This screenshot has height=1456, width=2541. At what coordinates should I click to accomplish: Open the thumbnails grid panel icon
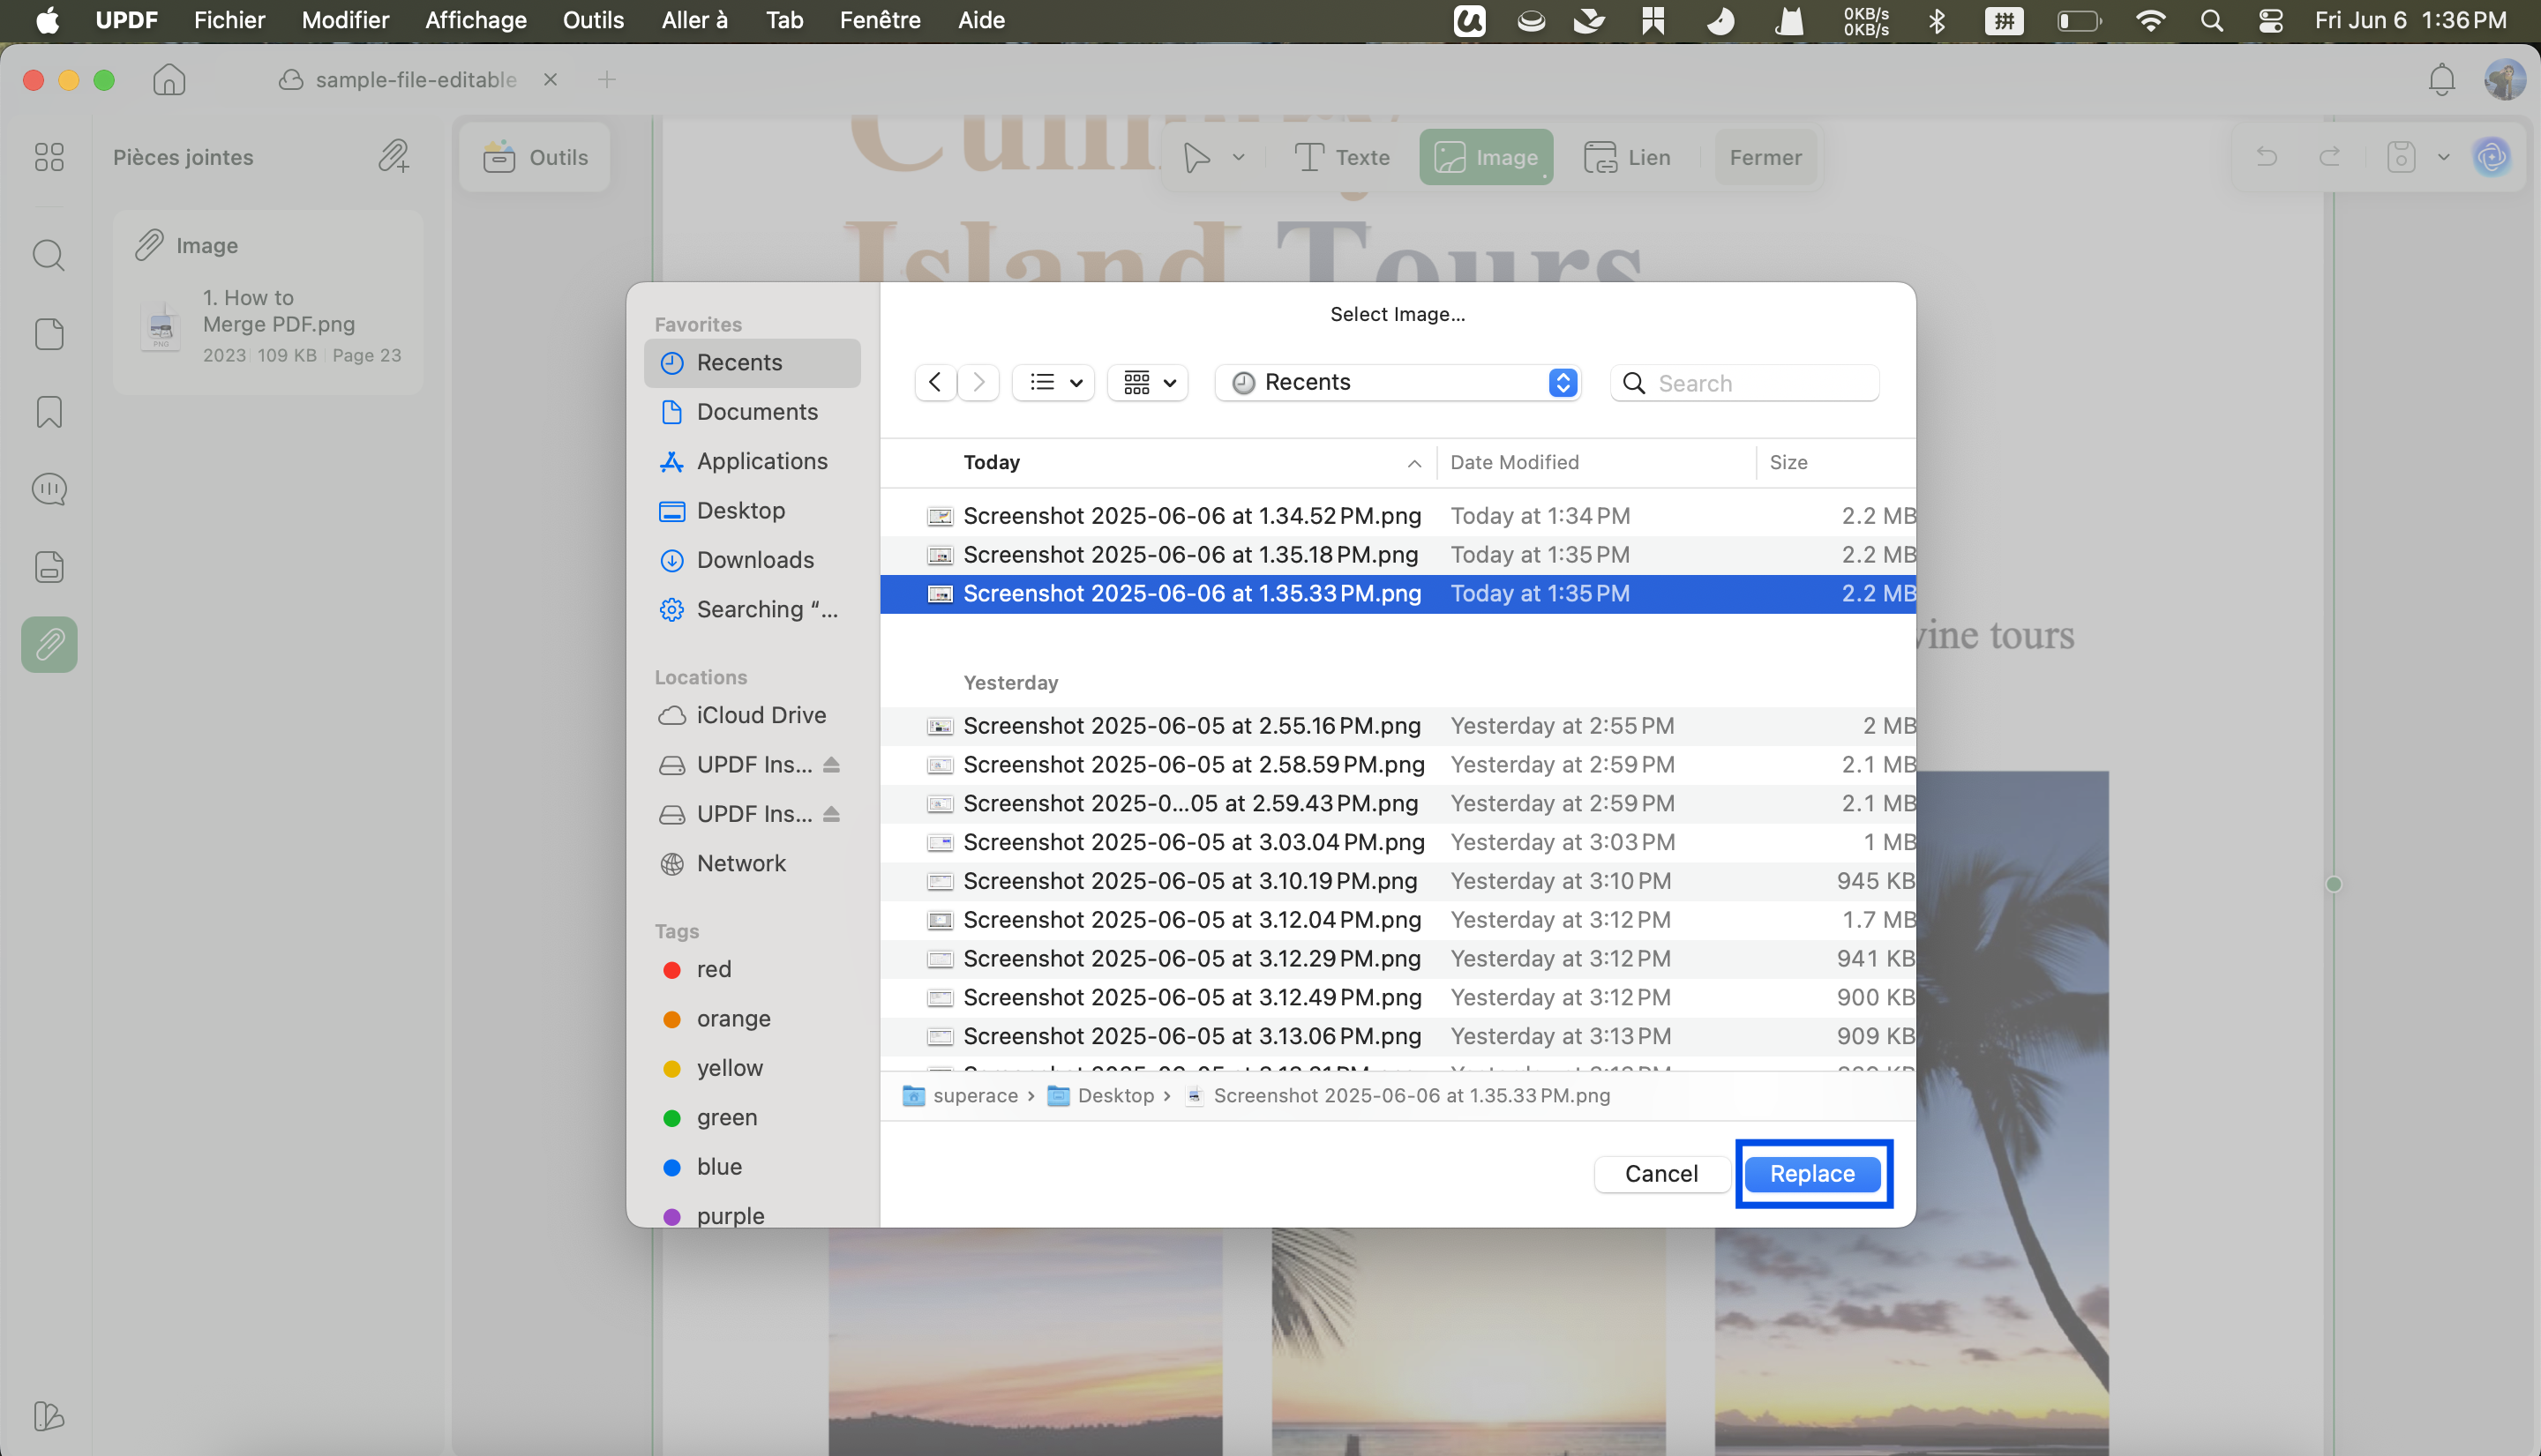pos(49,157)
